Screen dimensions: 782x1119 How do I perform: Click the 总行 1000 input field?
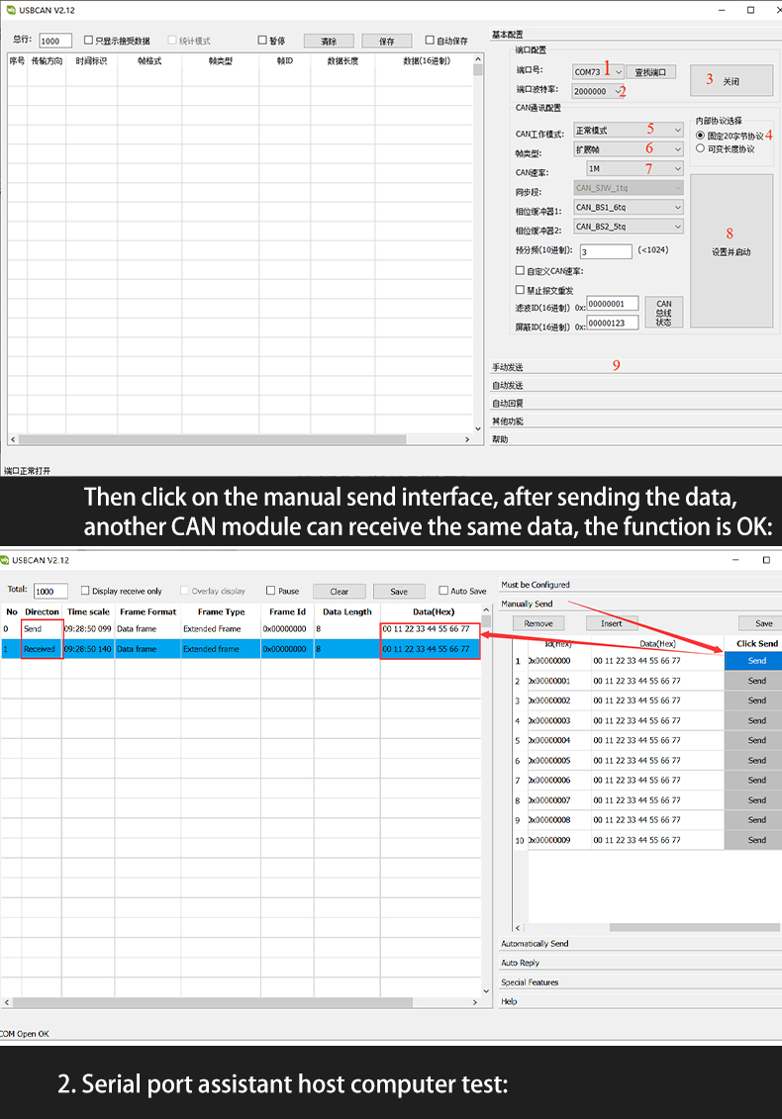(55, 41)
